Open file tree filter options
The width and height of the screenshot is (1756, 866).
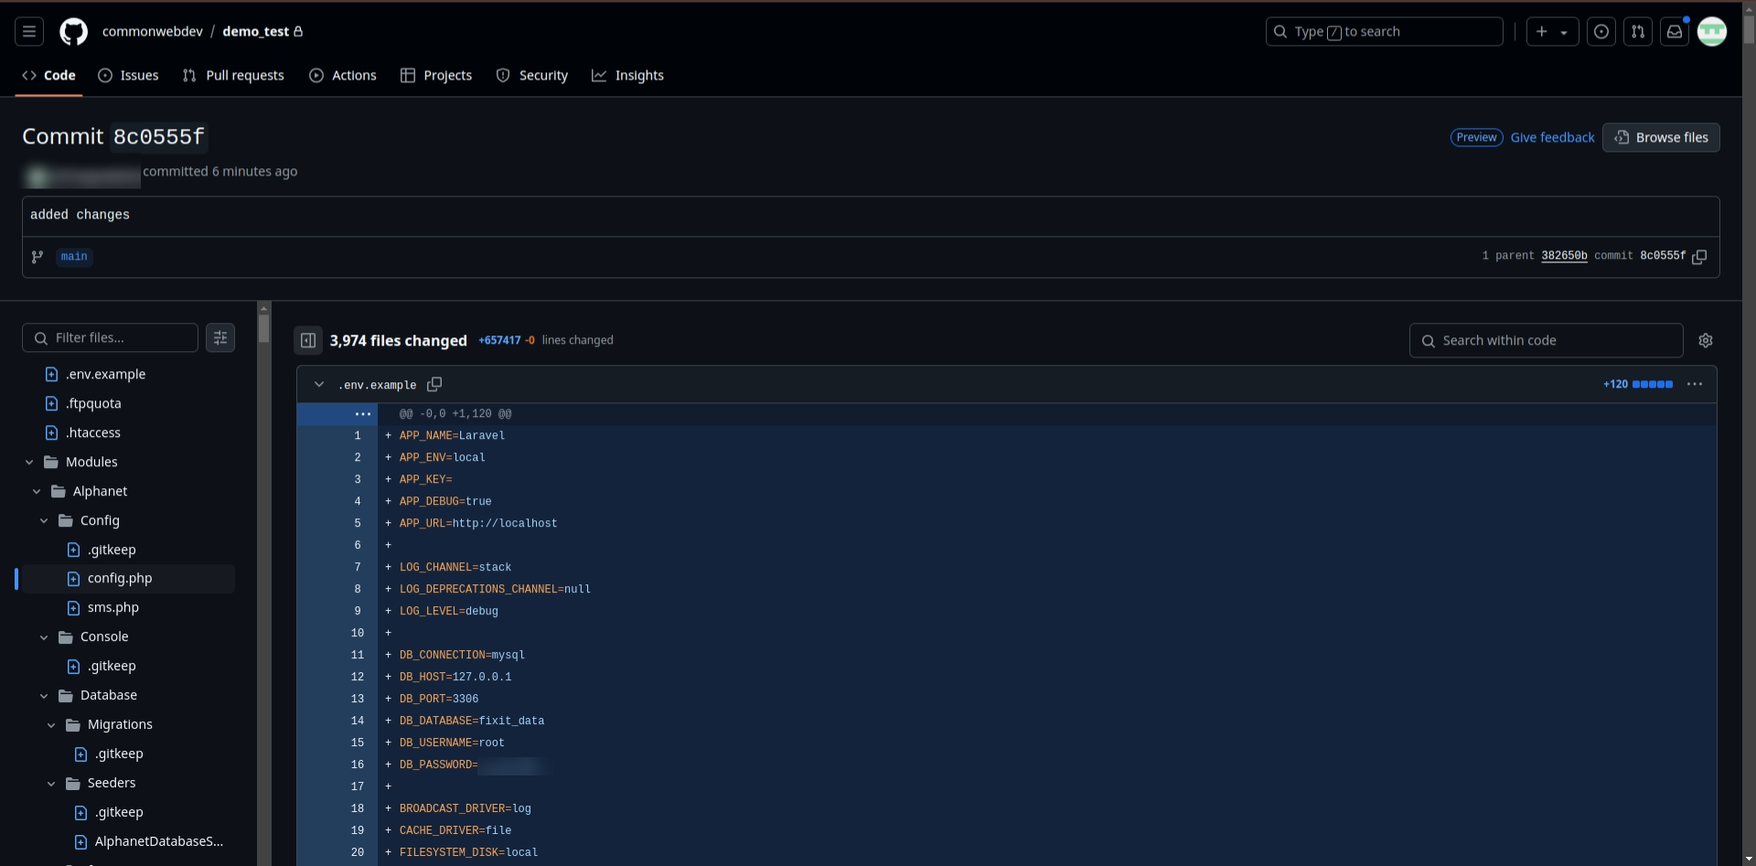point(220,338)
